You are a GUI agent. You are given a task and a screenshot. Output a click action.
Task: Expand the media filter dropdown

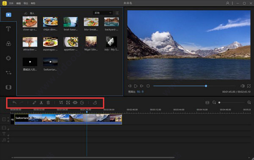point(103,13)
